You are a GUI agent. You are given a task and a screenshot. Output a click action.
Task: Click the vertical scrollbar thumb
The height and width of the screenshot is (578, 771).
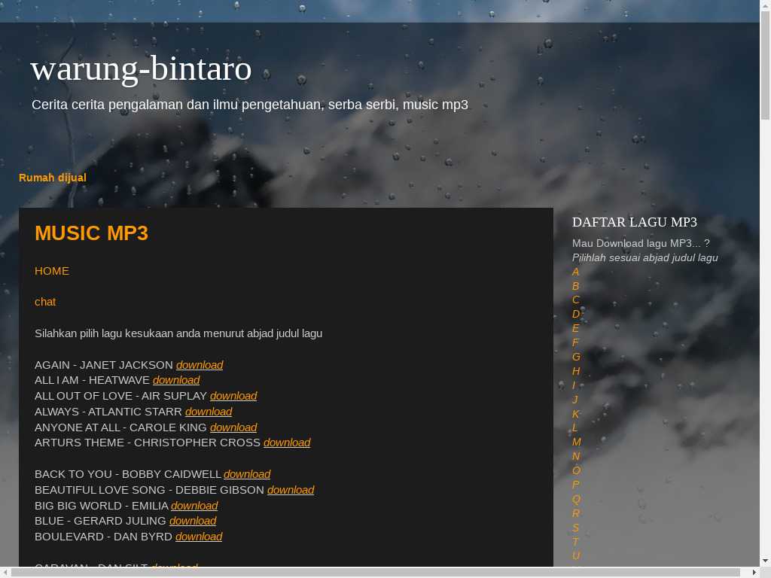765,65
